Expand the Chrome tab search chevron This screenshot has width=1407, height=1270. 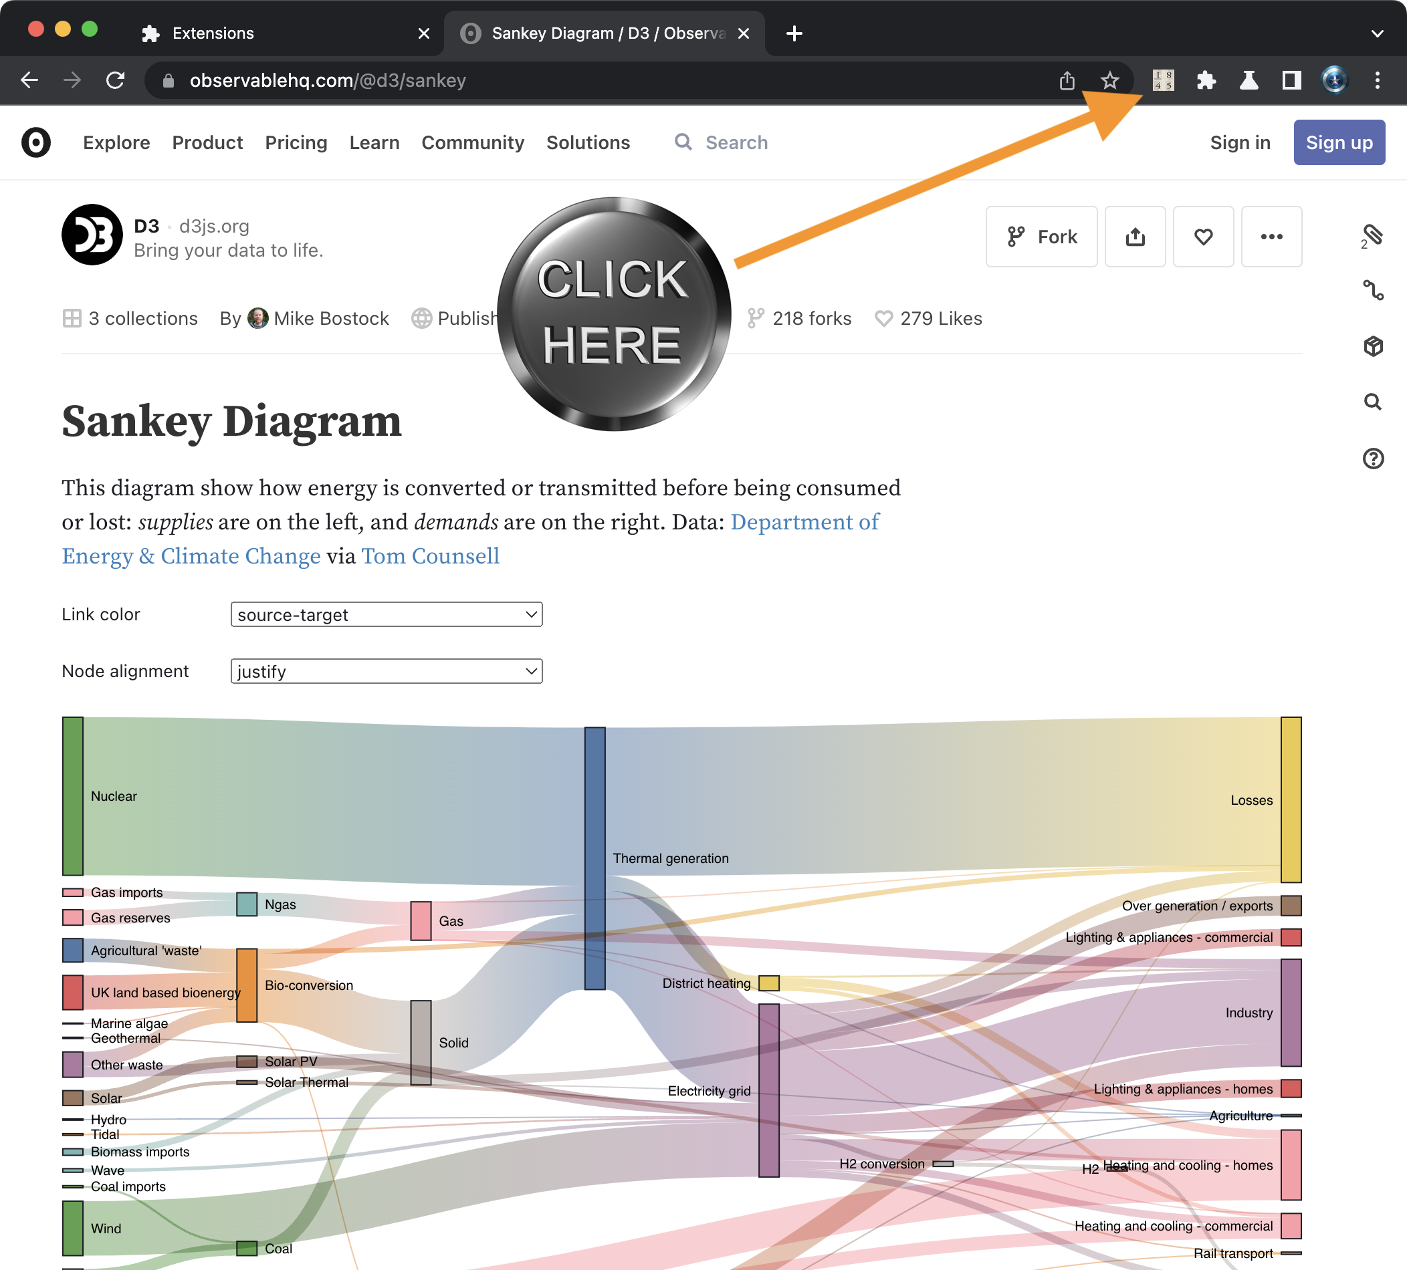pyautogui.click(x=1376, y=33)
